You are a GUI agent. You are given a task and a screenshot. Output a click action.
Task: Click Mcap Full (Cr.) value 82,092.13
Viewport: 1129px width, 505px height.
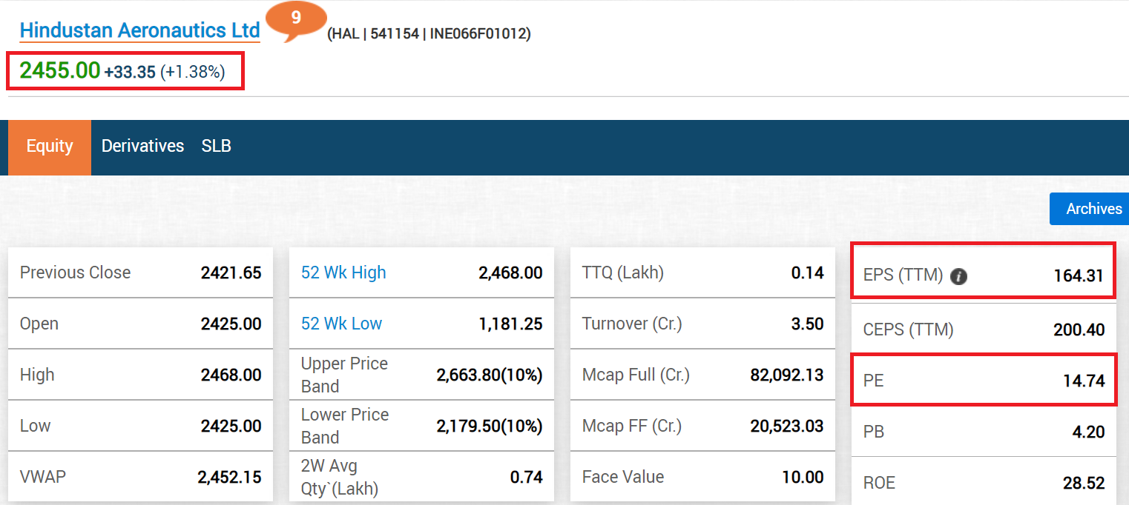click(787, 375)
